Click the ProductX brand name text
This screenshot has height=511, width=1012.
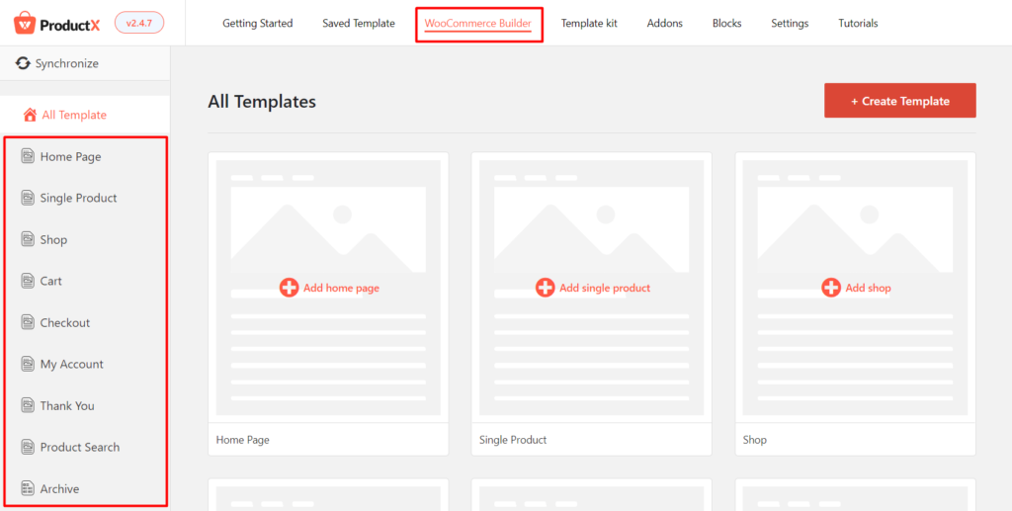tap(70, 25)
